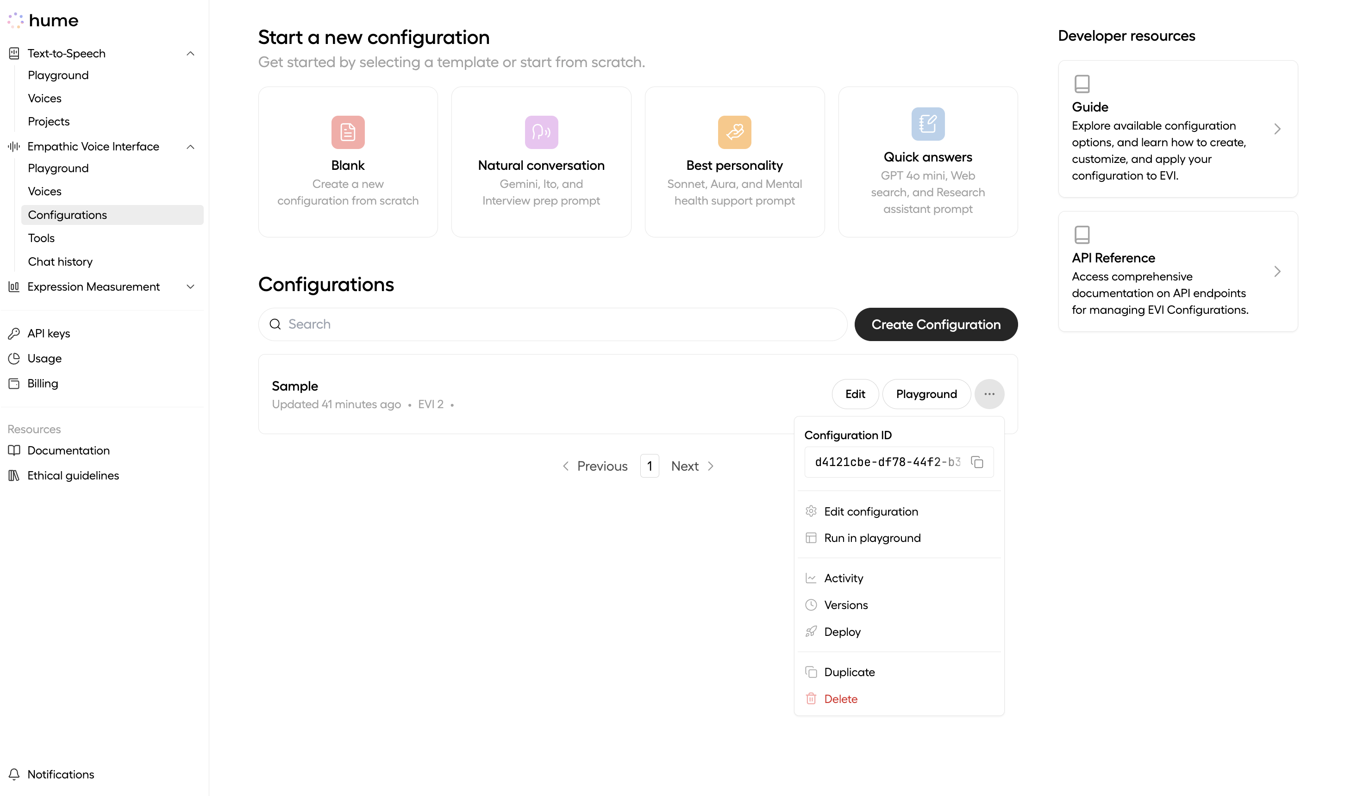Select Configurations in the sidebar
This screenshot has height=796, width=1357.
pyautogui.click(x=113, y=215)
